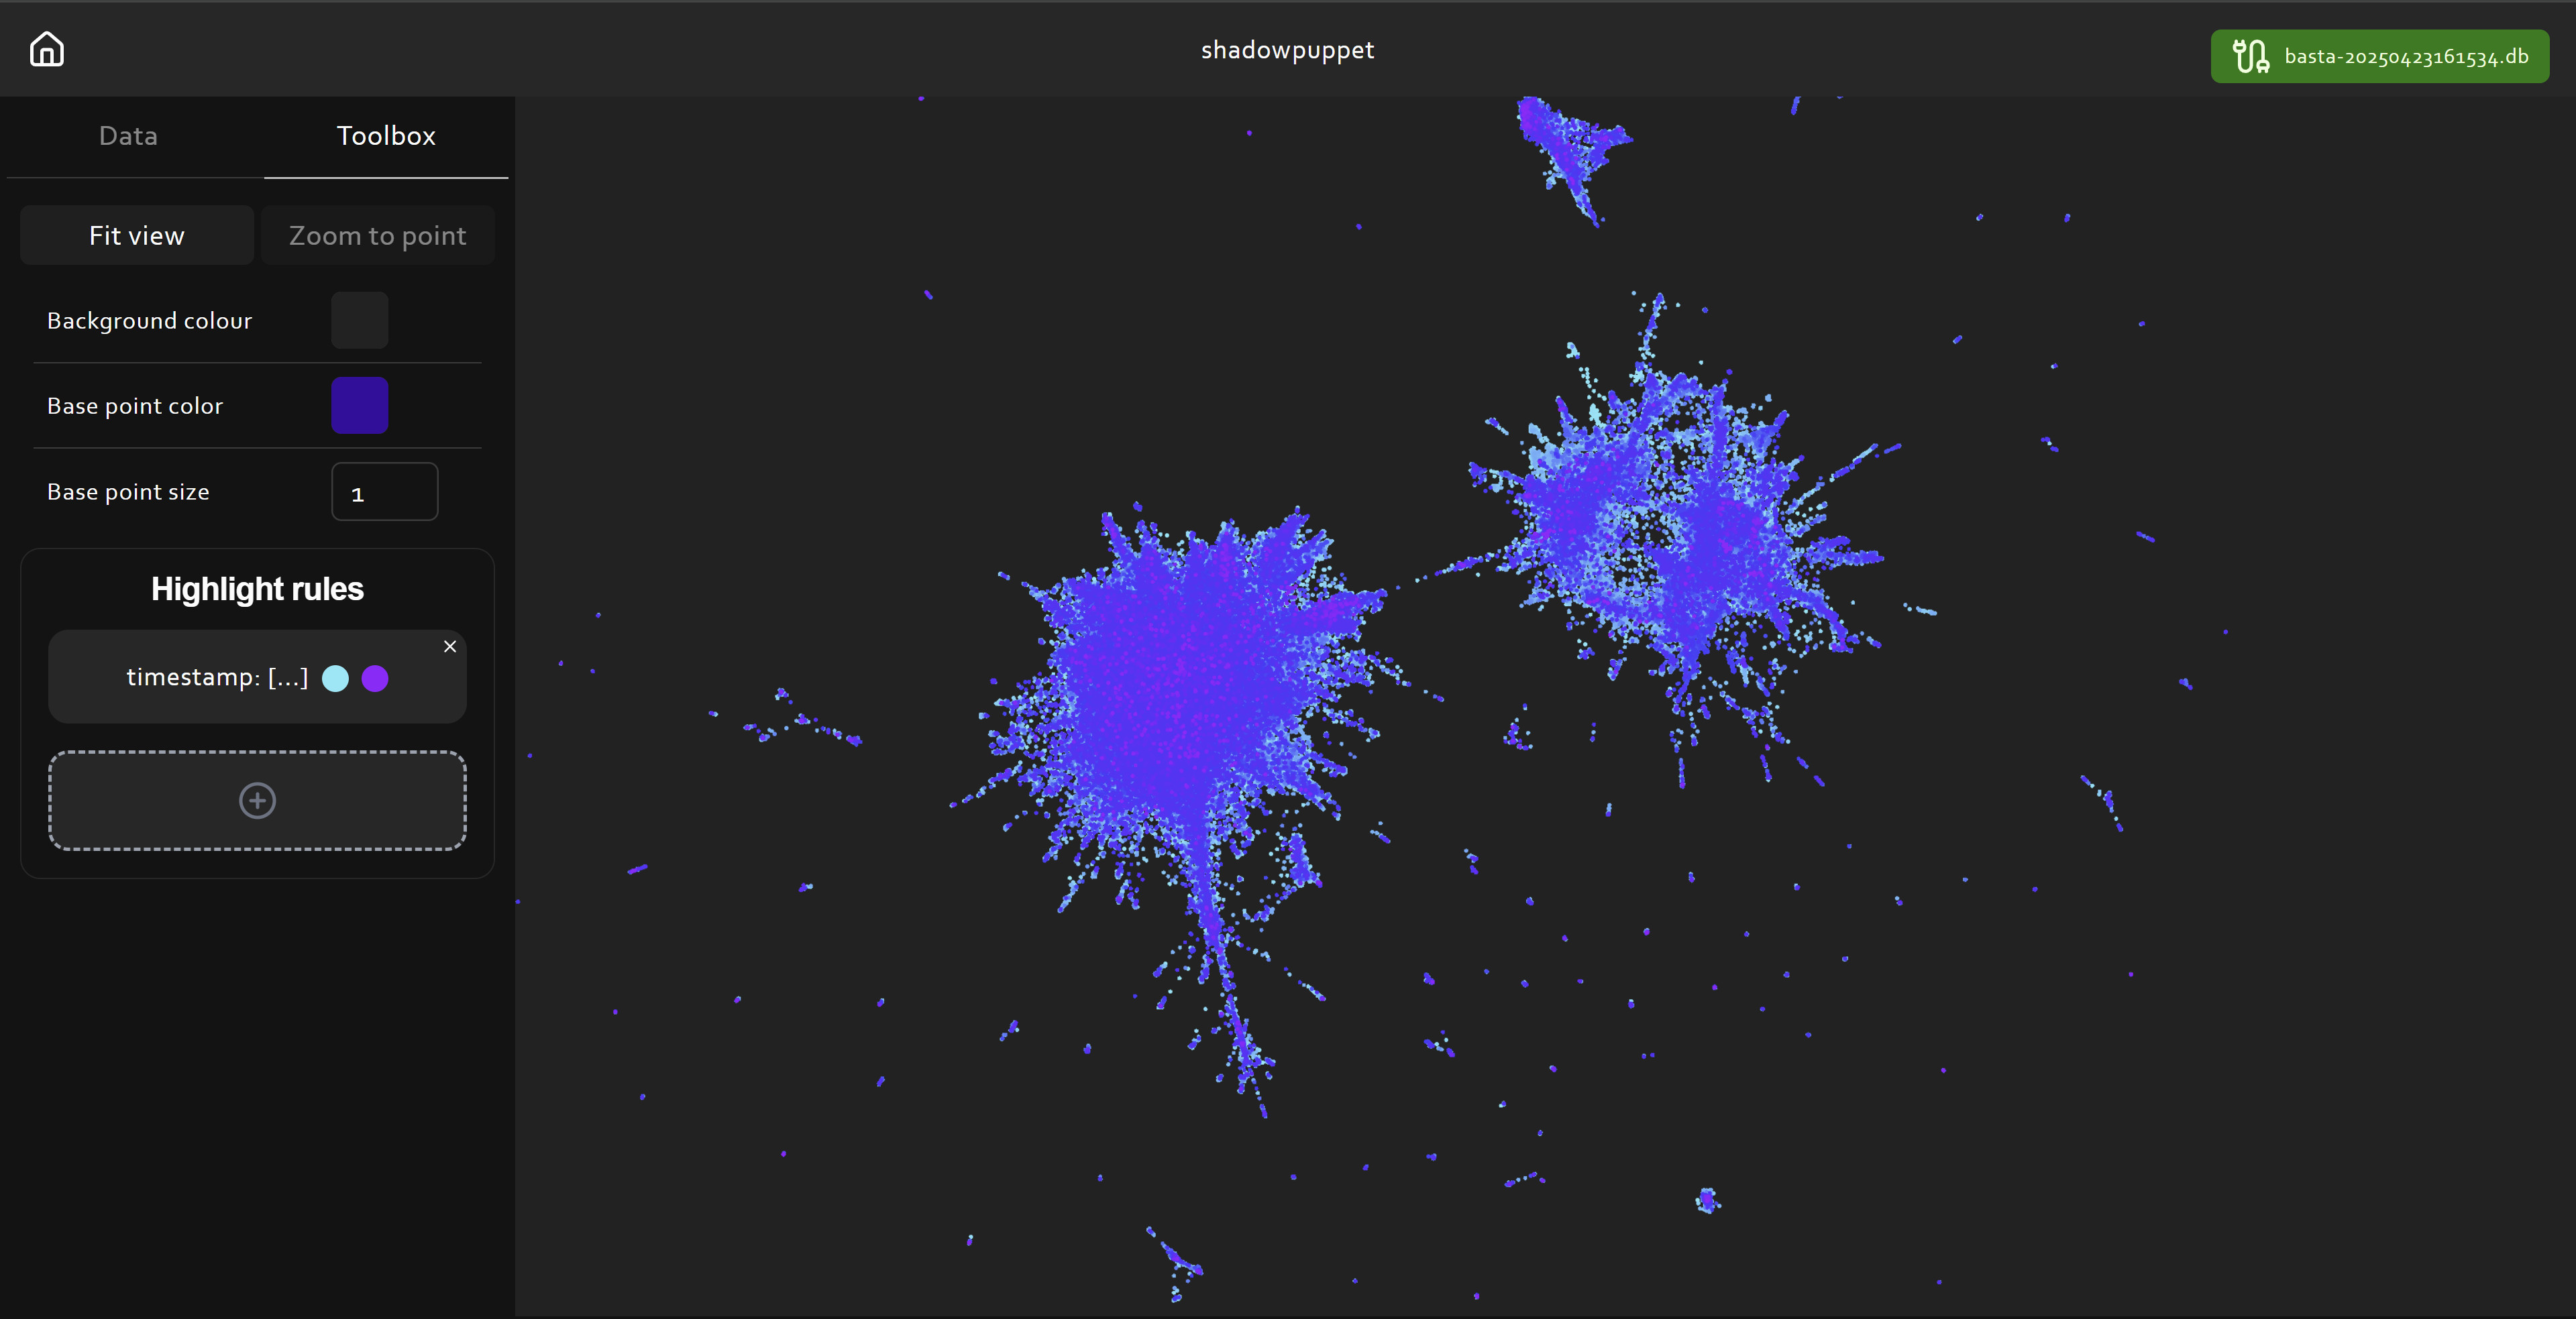This screenshot has height=1319, width=2576.
Task: Click the plus icon to add highlight rule
Action: pos(257,801)
